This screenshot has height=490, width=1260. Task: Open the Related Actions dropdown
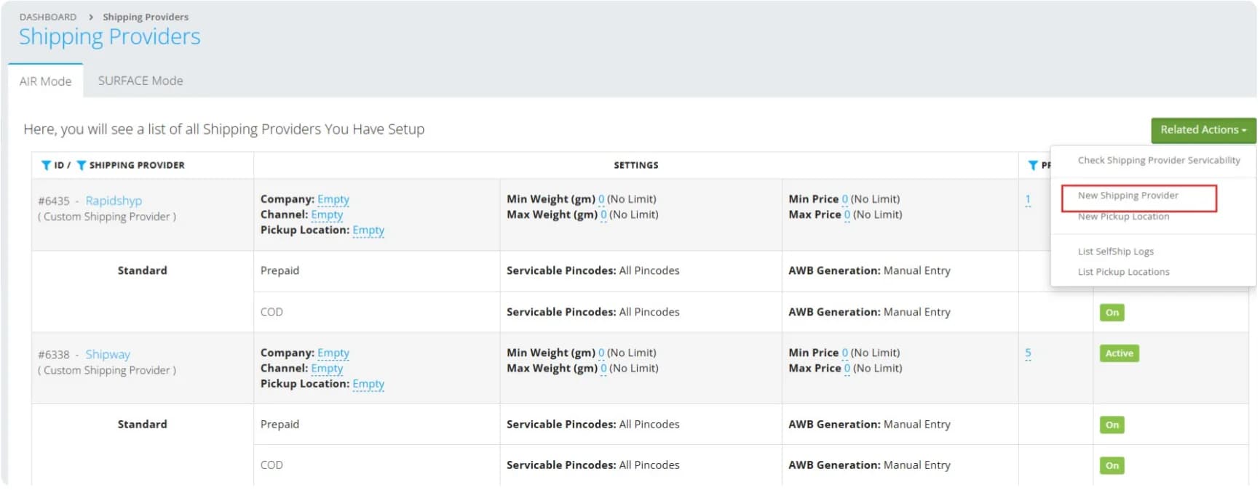pos(1203,130)
